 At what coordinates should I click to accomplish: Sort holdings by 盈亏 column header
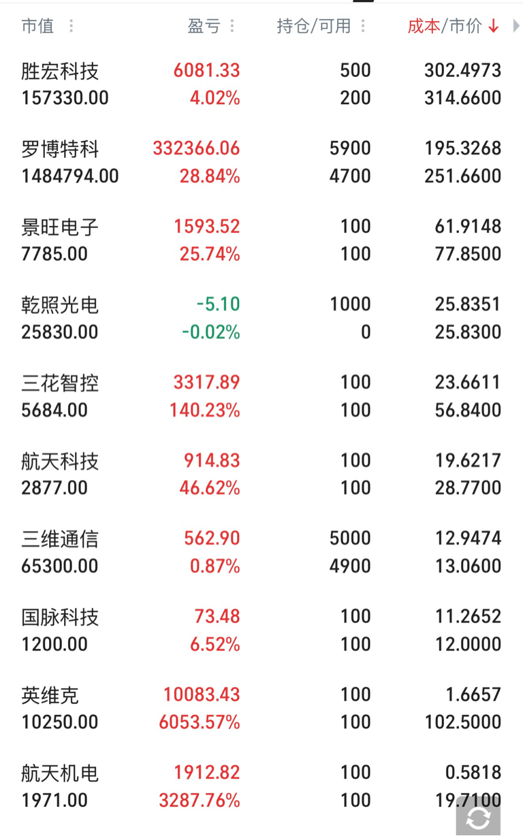coord(204,26)
